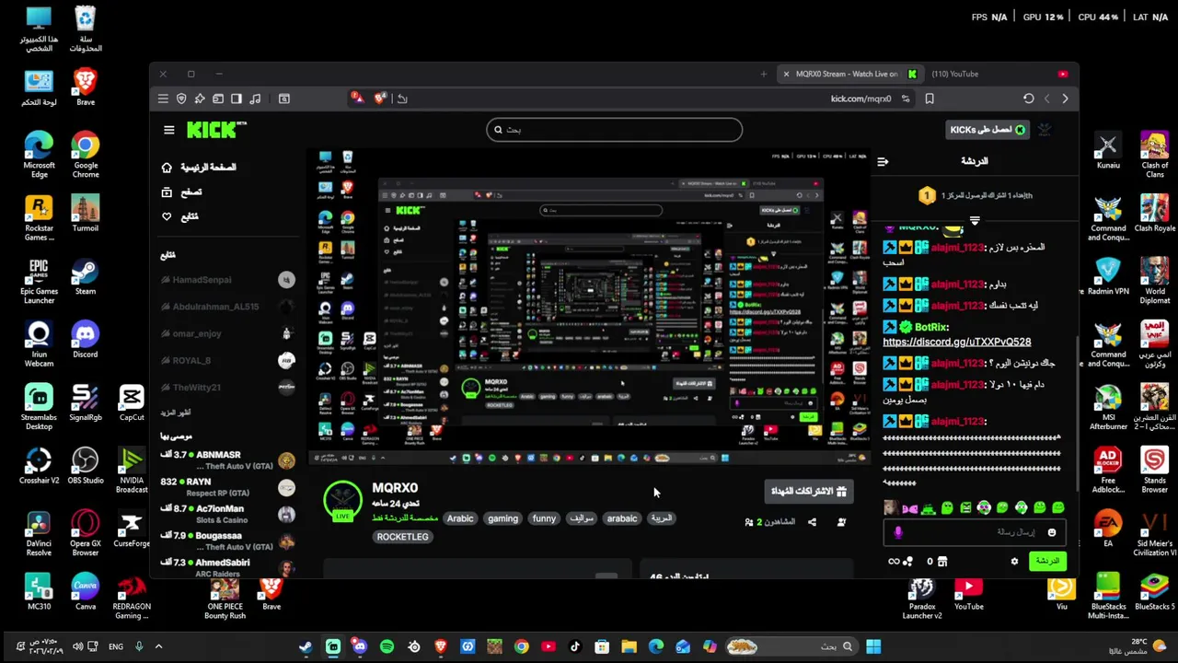The height and width of the screenshot is (663, 1178).
Task: Open the volume control in system tray
Action: 78,646
